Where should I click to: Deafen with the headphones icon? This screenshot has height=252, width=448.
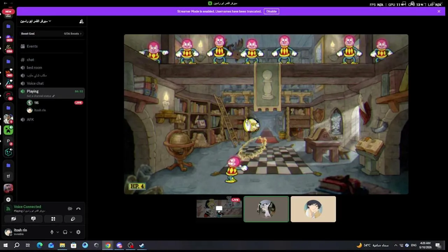click(x=65, y=232)
